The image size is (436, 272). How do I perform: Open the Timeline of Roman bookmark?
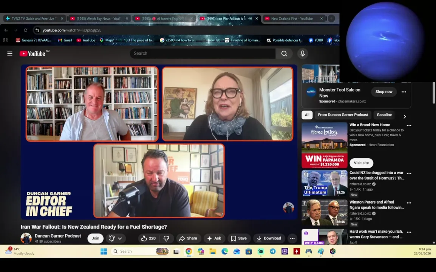tap(243, 40)
